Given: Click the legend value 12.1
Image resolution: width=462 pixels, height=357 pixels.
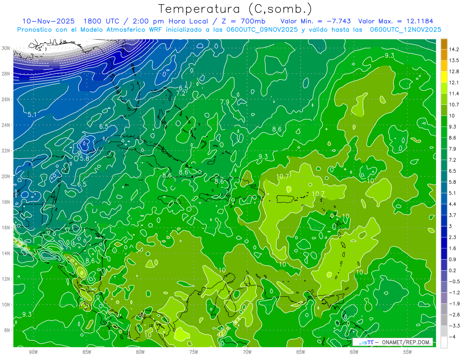Looking at the screenshot, I should pos(454,82).
